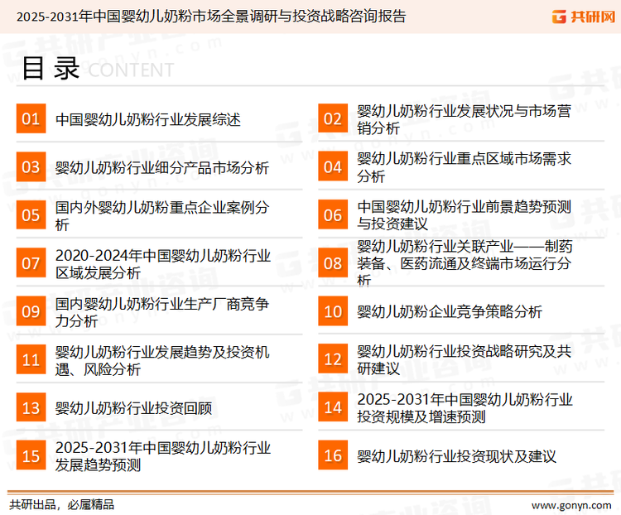
Task: Click the report title in the header
Action: 205,16
